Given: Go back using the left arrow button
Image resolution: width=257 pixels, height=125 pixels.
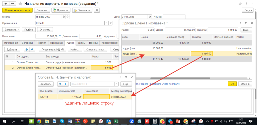Looking at the screenshot, I should pyautogui.click(x=6, y=4).
